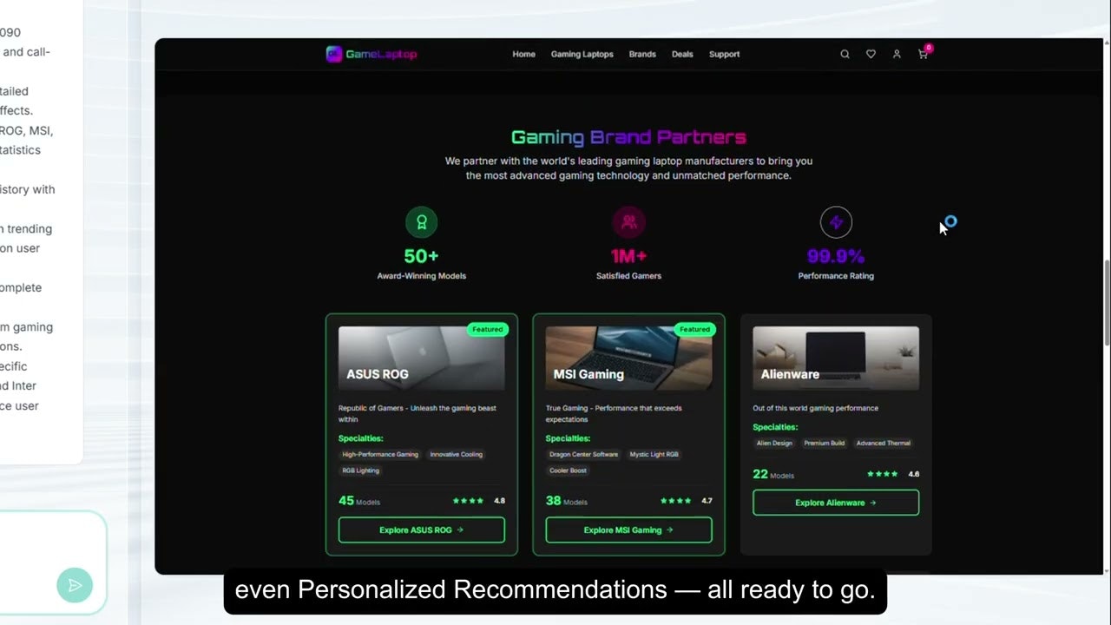1111x625 pixels.
Task: Click RGB Lighting tag
Action: pyautogui.click(x=361, y=470)
